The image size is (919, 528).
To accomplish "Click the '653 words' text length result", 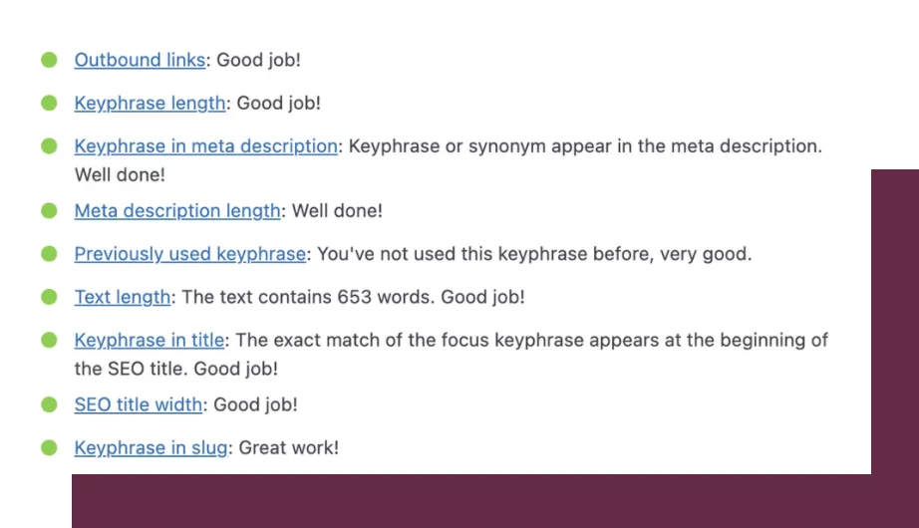I will point(385,297).
